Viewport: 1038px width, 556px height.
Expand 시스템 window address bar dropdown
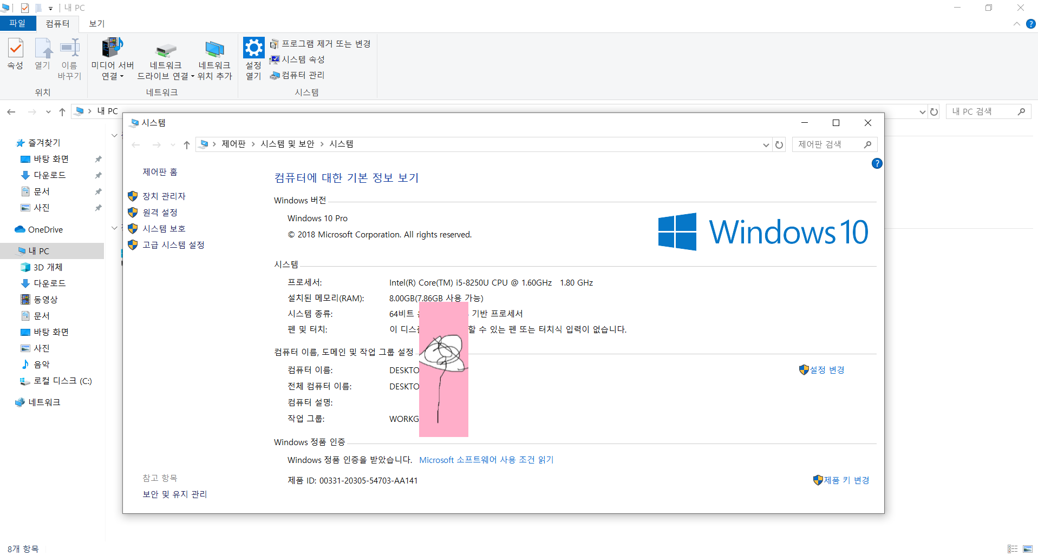pos(766,144)
